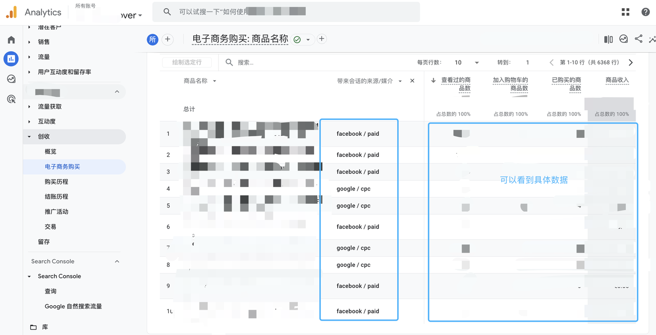Open the rows per page dropdown
This screenshot has width=656, height=335.
(x=466, y=62)
